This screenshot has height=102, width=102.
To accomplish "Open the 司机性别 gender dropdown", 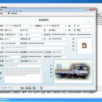I will (x=42, y=39).
